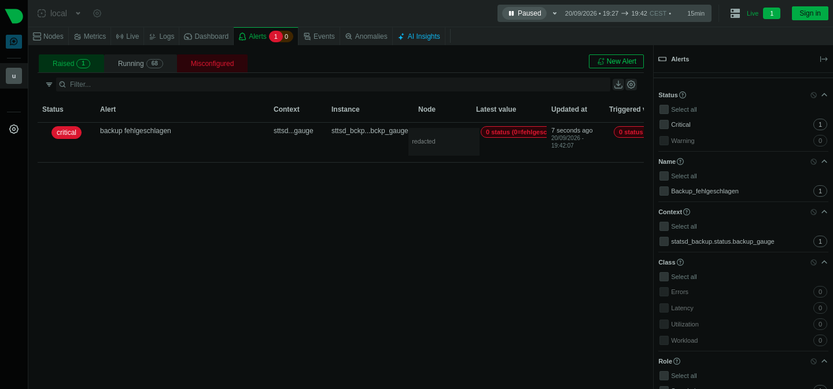The image size is (833, 389).
Task: Click the pause icon in the Paused pill
Action: tap(511, 13)
